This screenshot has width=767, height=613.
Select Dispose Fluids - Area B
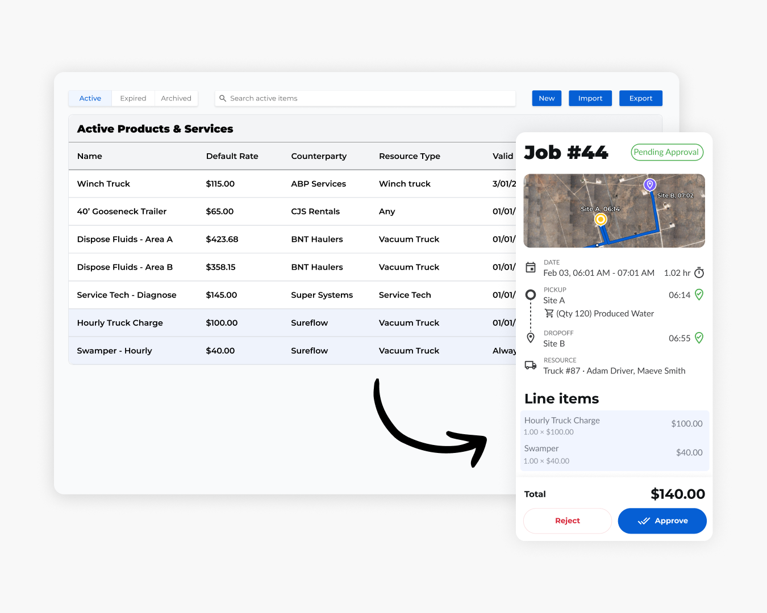tap(125, 267)
